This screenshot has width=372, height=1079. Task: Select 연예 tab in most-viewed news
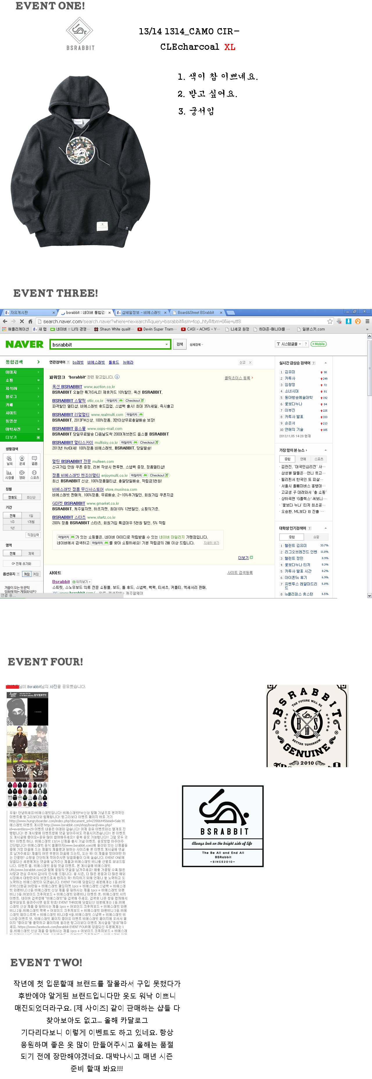303,459
